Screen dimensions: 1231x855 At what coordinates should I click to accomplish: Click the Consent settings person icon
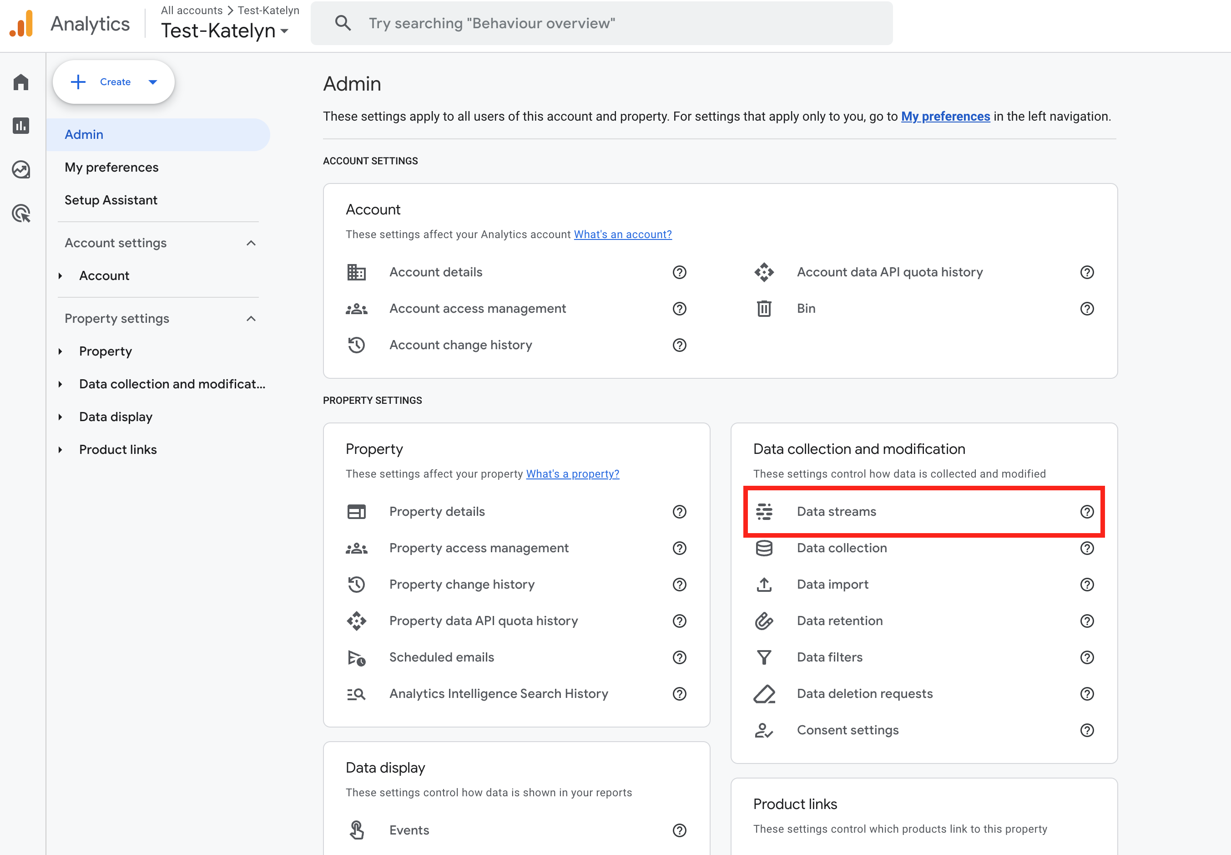(x=764, y=730)
